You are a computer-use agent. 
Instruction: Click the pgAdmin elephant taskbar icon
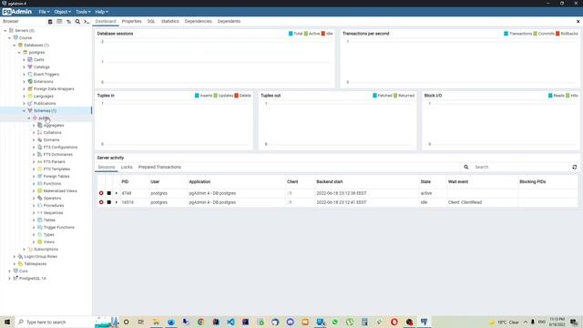[424, 322]
